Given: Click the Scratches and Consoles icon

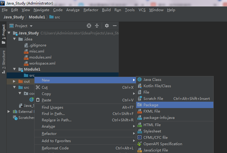Looking at the screenshot, I should pyautogui.click(x=15, y=118).
